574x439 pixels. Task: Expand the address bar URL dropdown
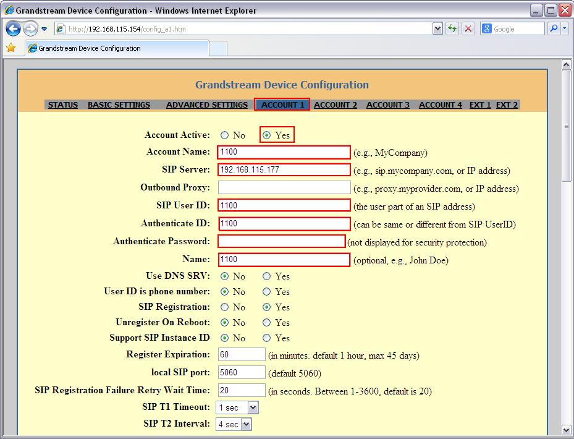[x=437, y=28]
